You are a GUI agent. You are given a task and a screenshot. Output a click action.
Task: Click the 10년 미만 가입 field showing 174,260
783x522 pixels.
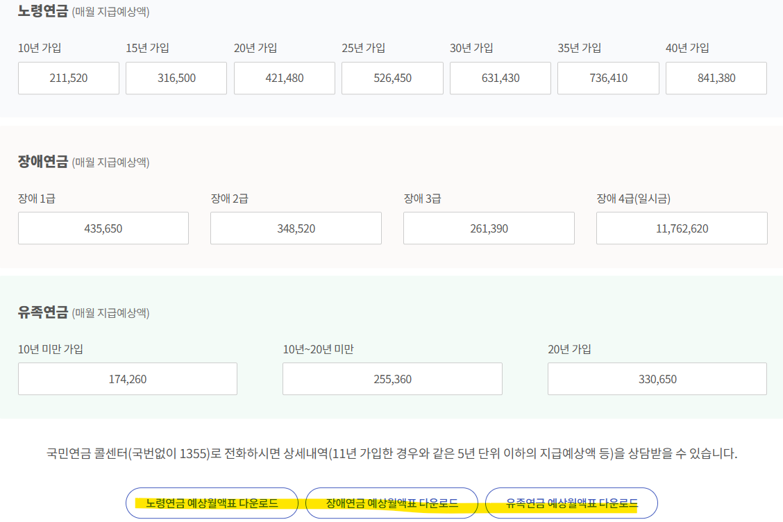click(x=127, y=378)
